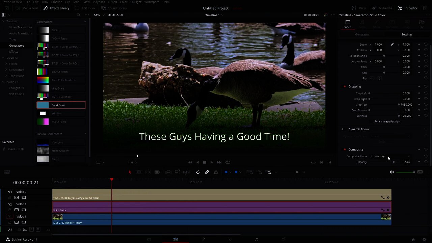The width and height of the screenshot is (432, 243).
Task: Select Titles in the Toolbox
Action: [x=12, y=39]
